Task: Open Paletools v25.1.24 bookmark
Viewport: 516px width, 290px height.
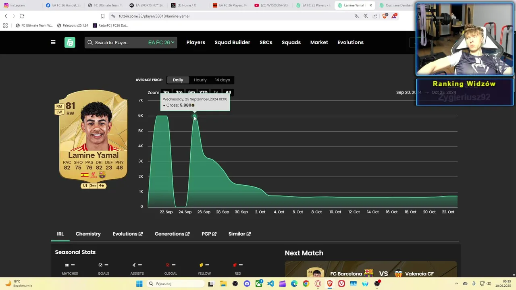Action: (x=73, y=25)
